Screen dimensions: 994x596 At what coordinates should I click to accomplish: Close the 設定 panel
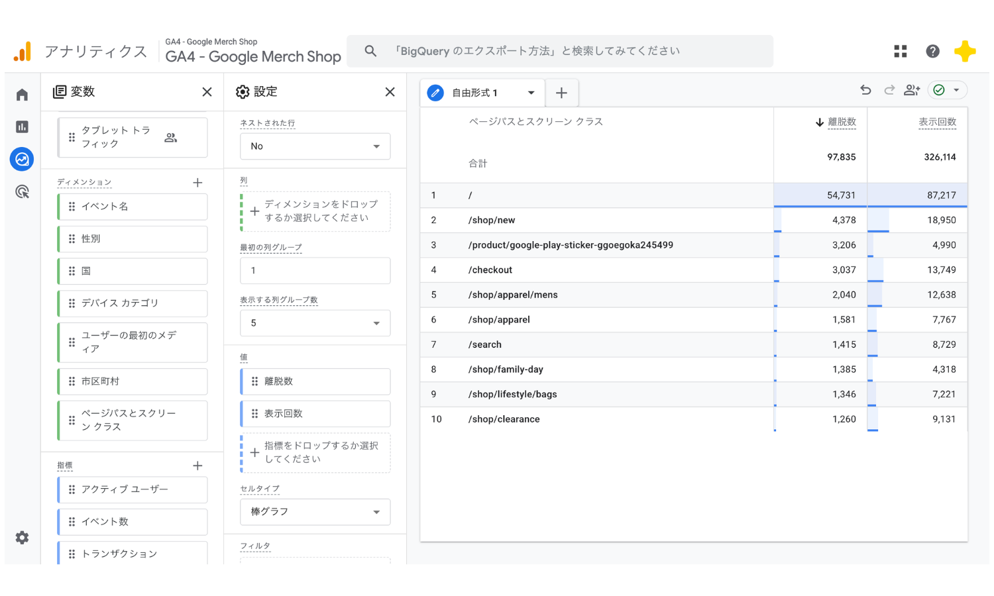click(390, 92)
